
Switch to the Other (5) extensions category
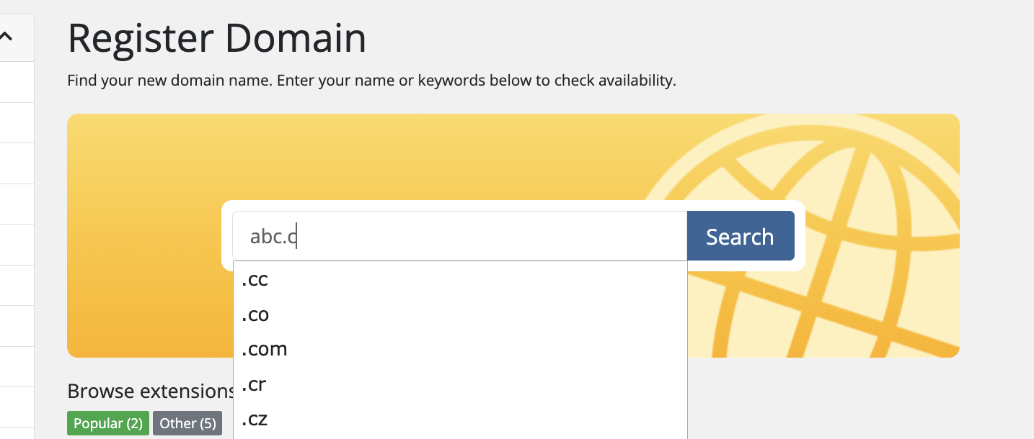pos(187,423)
